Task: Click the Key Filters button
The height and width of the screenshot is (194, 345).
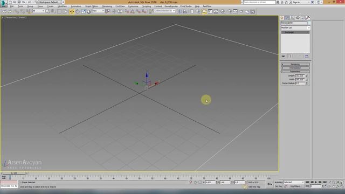Action: [x=296, y=186]
